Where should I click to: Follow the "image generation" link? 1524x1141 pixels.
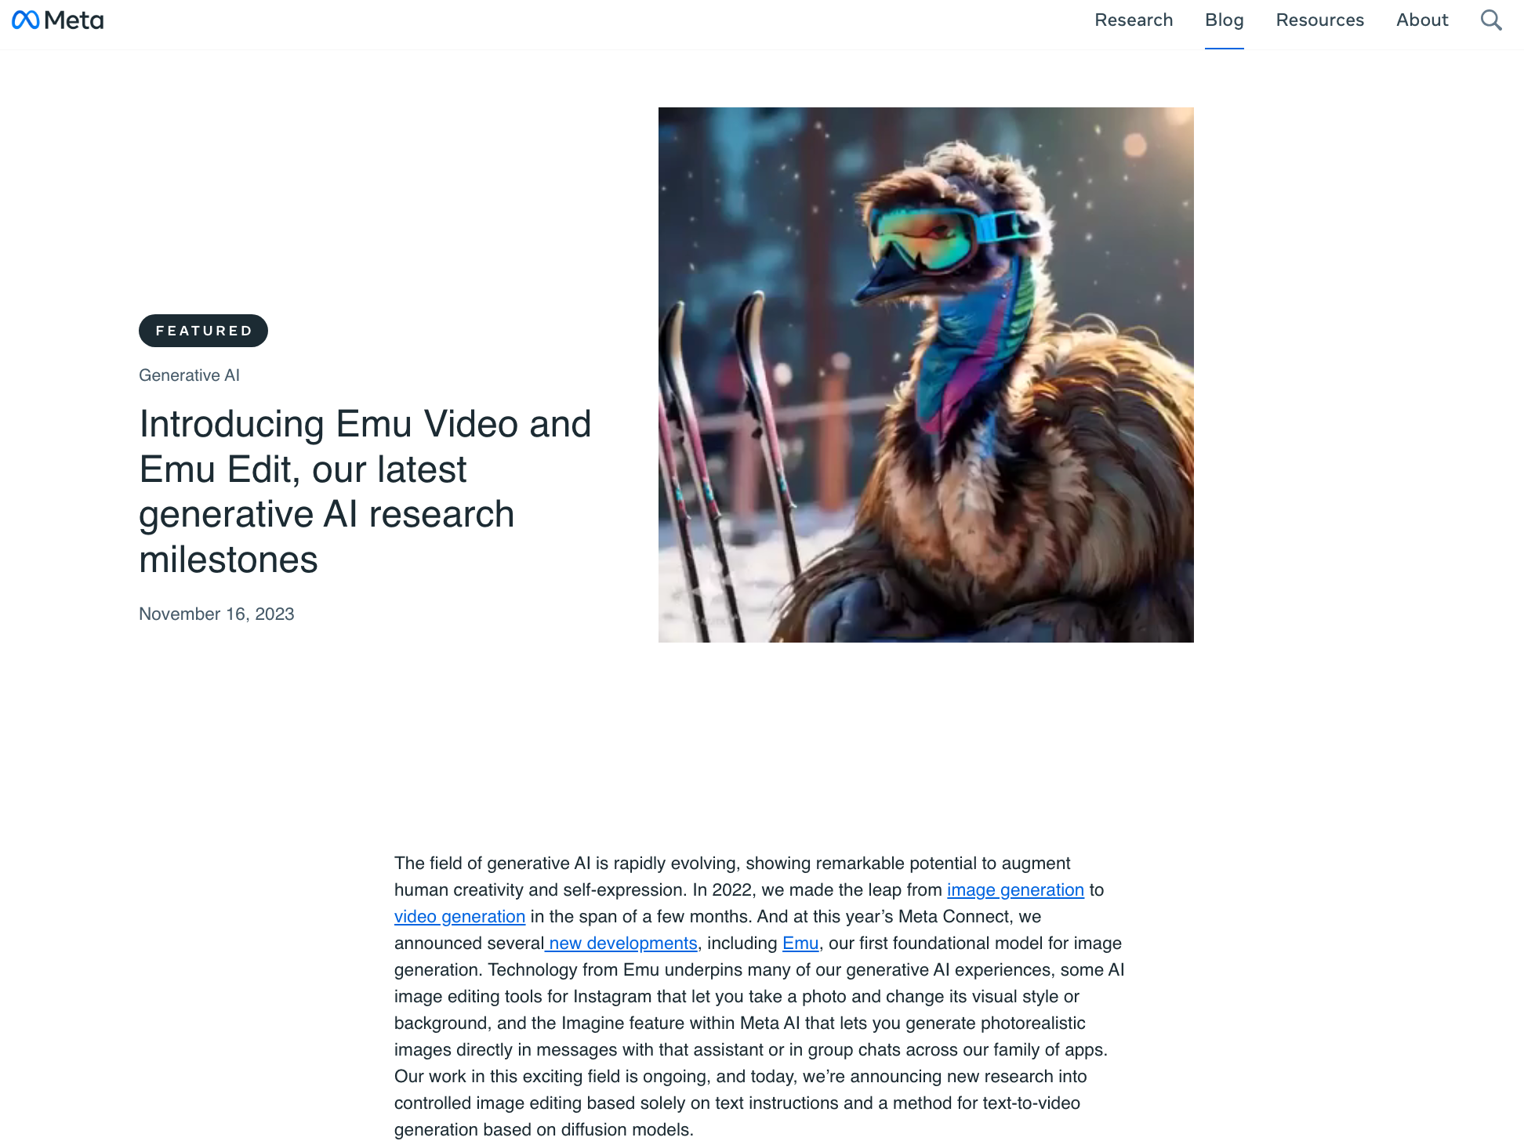pos(1014,889)
